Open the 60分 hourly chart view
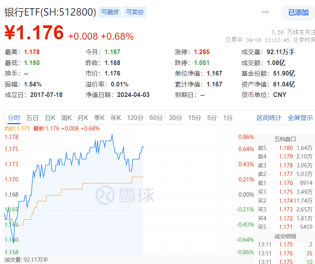Image resolution: width=315 pixels, height=264 pixels. (156, 117)
